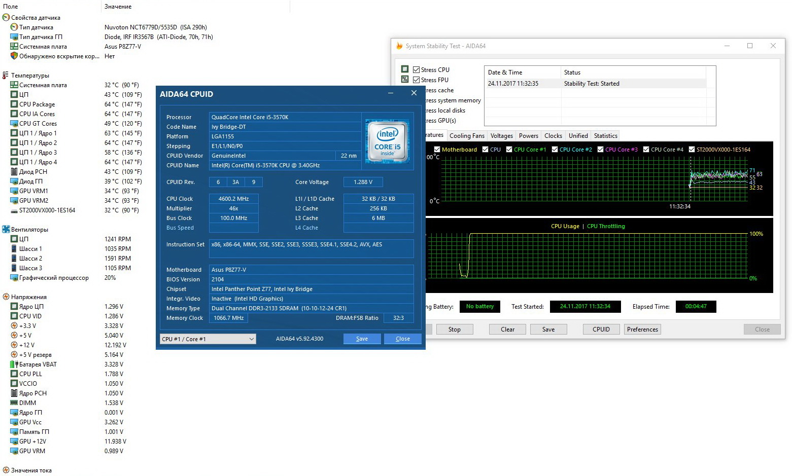Image resolution: width=792 pixels, height=476 pixels.
Task: Click Save in System Stability Test window
Action: (548, 329)
